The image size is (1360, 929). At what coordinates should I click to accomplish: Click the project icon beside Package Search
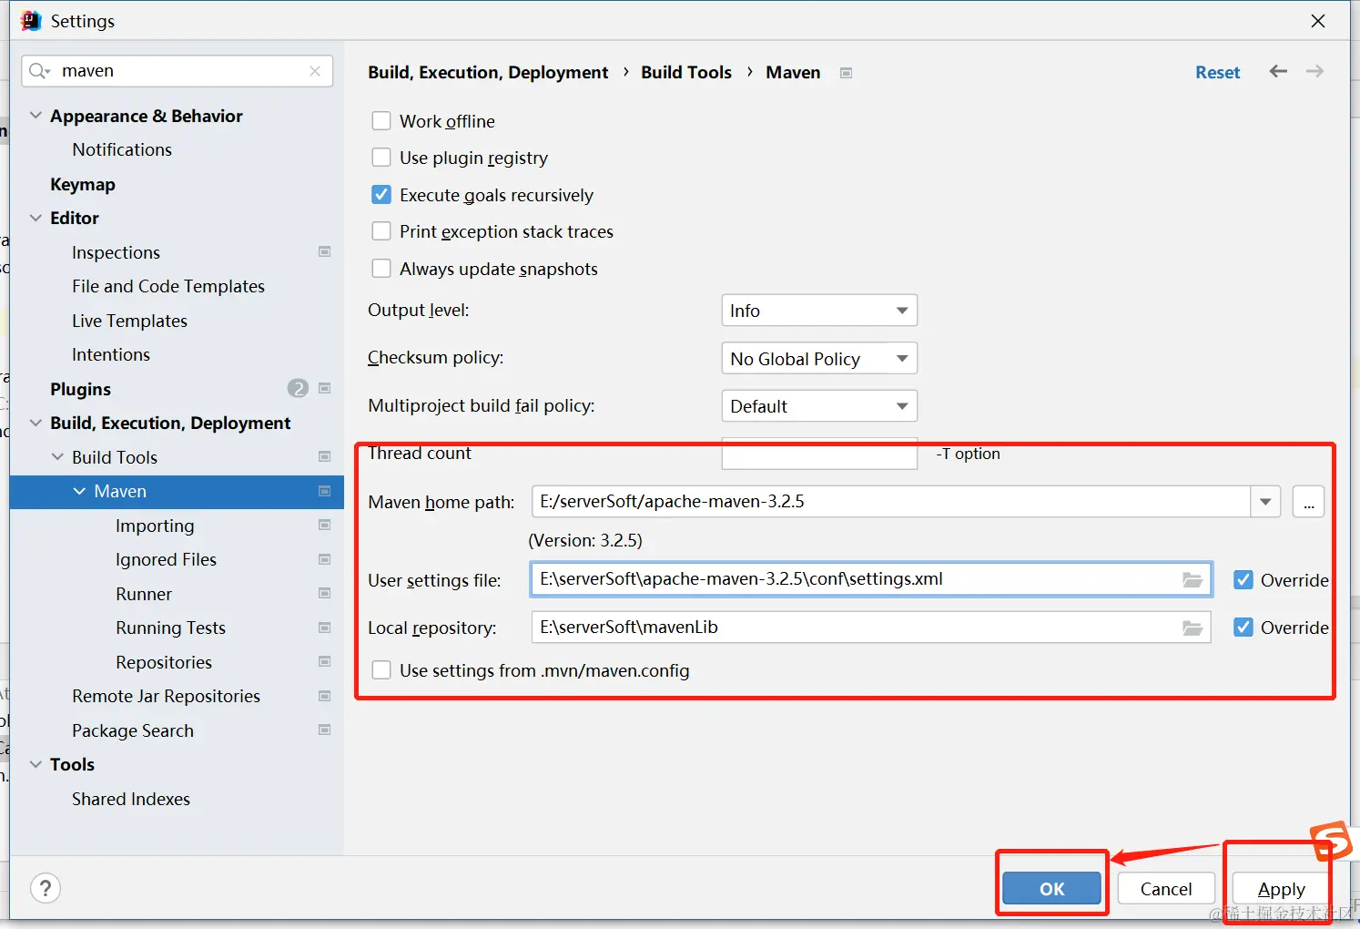point(324,730)
